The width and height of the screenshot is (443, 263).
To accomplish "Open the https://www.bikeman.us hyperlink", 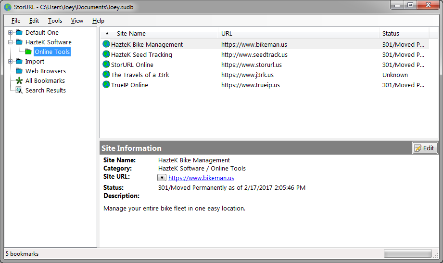I will click(x=201, y=178).
